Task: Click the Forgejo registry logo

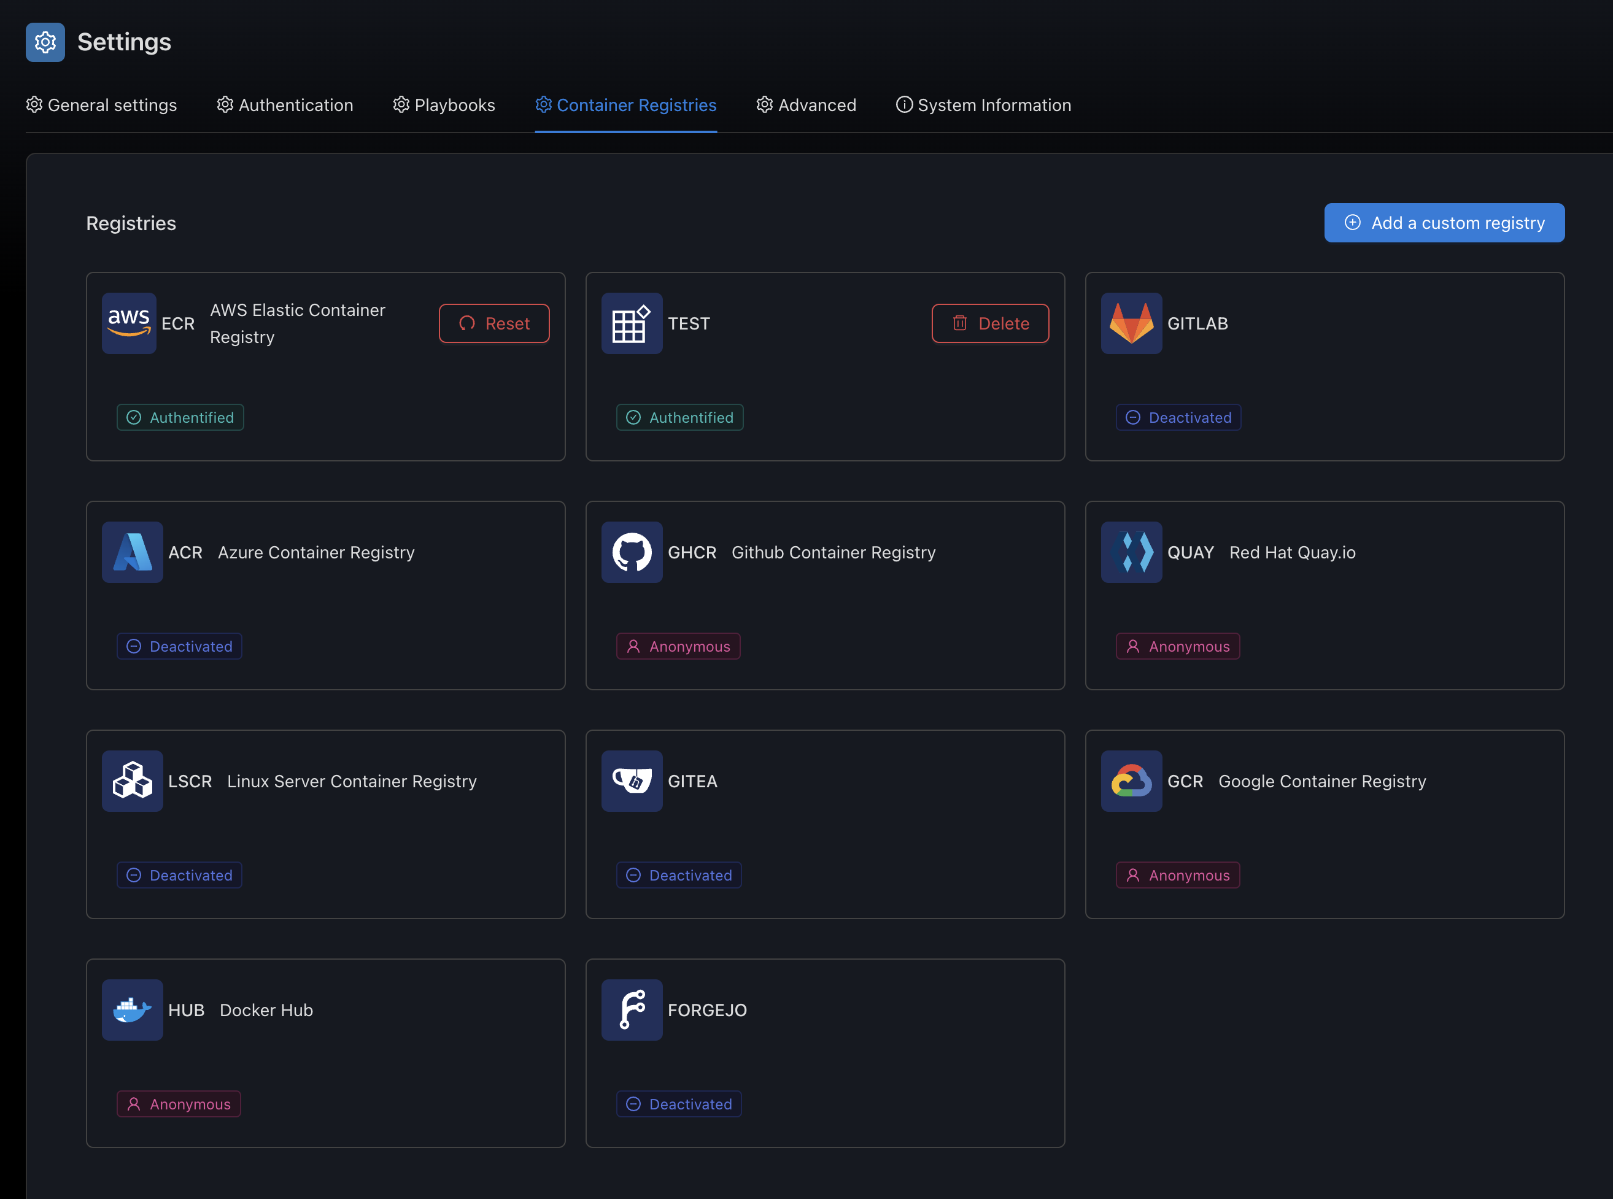Action: tap(631, 1009)
